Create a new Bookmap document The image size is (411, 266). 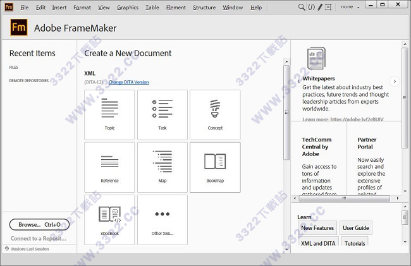coord(215,167)
